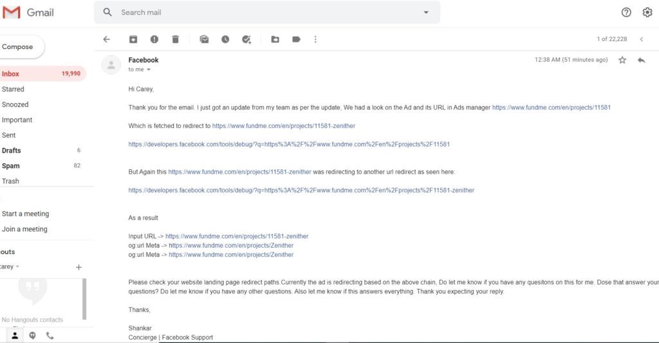Open Gmail settings gear
Image resolution: width=659 pixels, height=343 pixels.
[647, 12]
